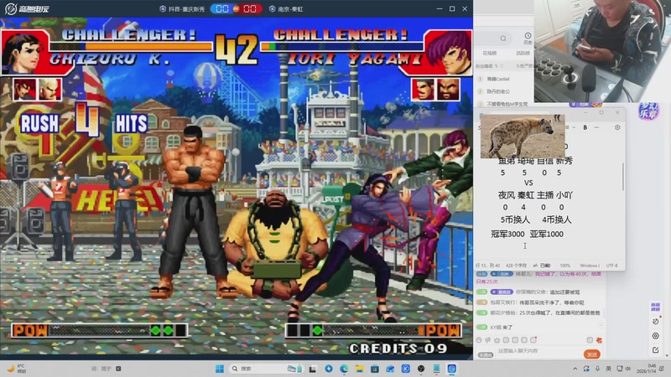Click the clock history icon in the top panel

[x=528, y=38]
